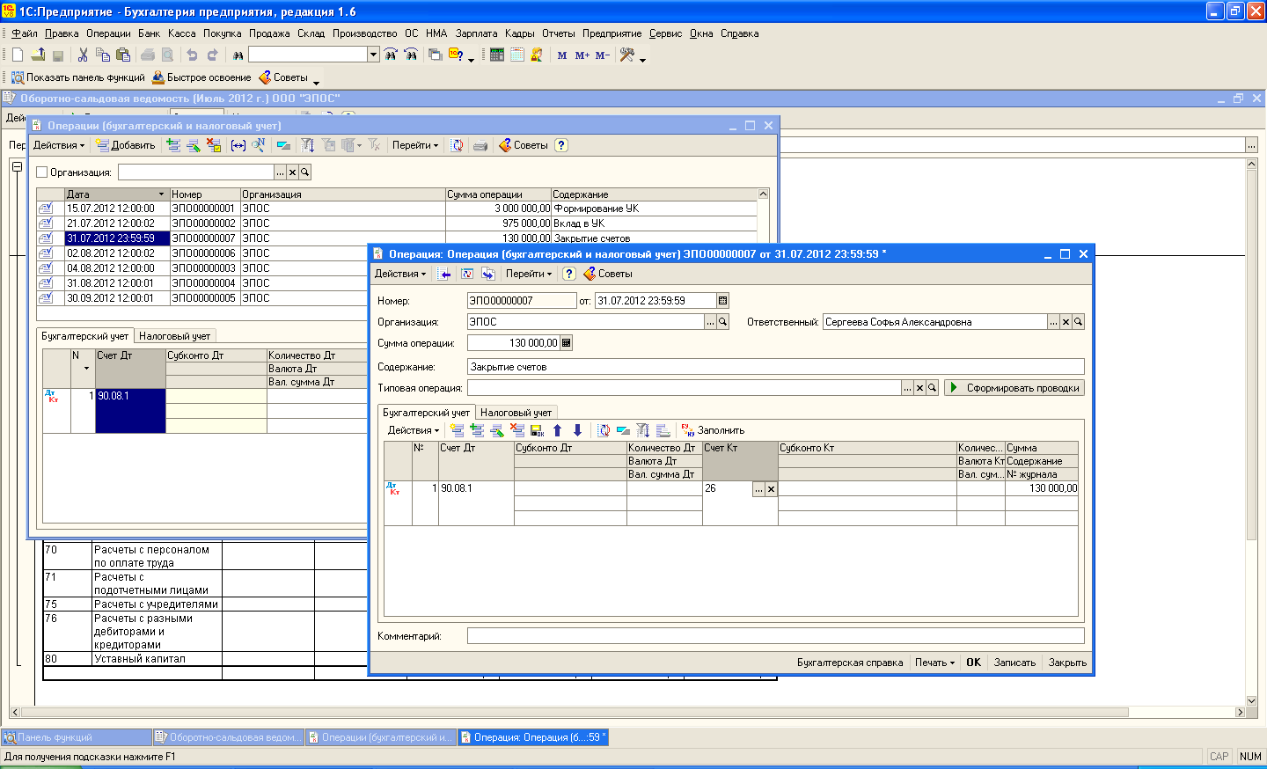Click magnifier icon next to Ответственный field
The height and width of the screenshot is (769, 1267).
pyautogui.click(x=1078, y=322)
